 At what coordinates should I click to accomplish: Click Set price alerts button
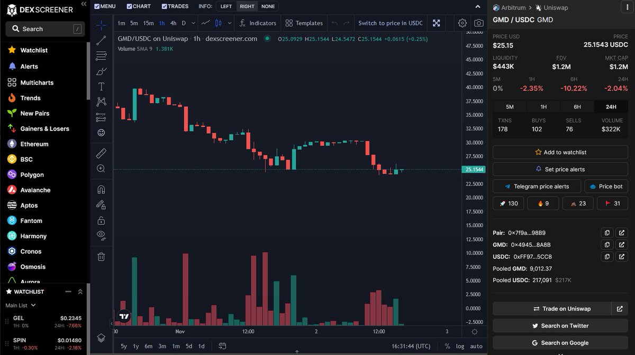point(560,169)
